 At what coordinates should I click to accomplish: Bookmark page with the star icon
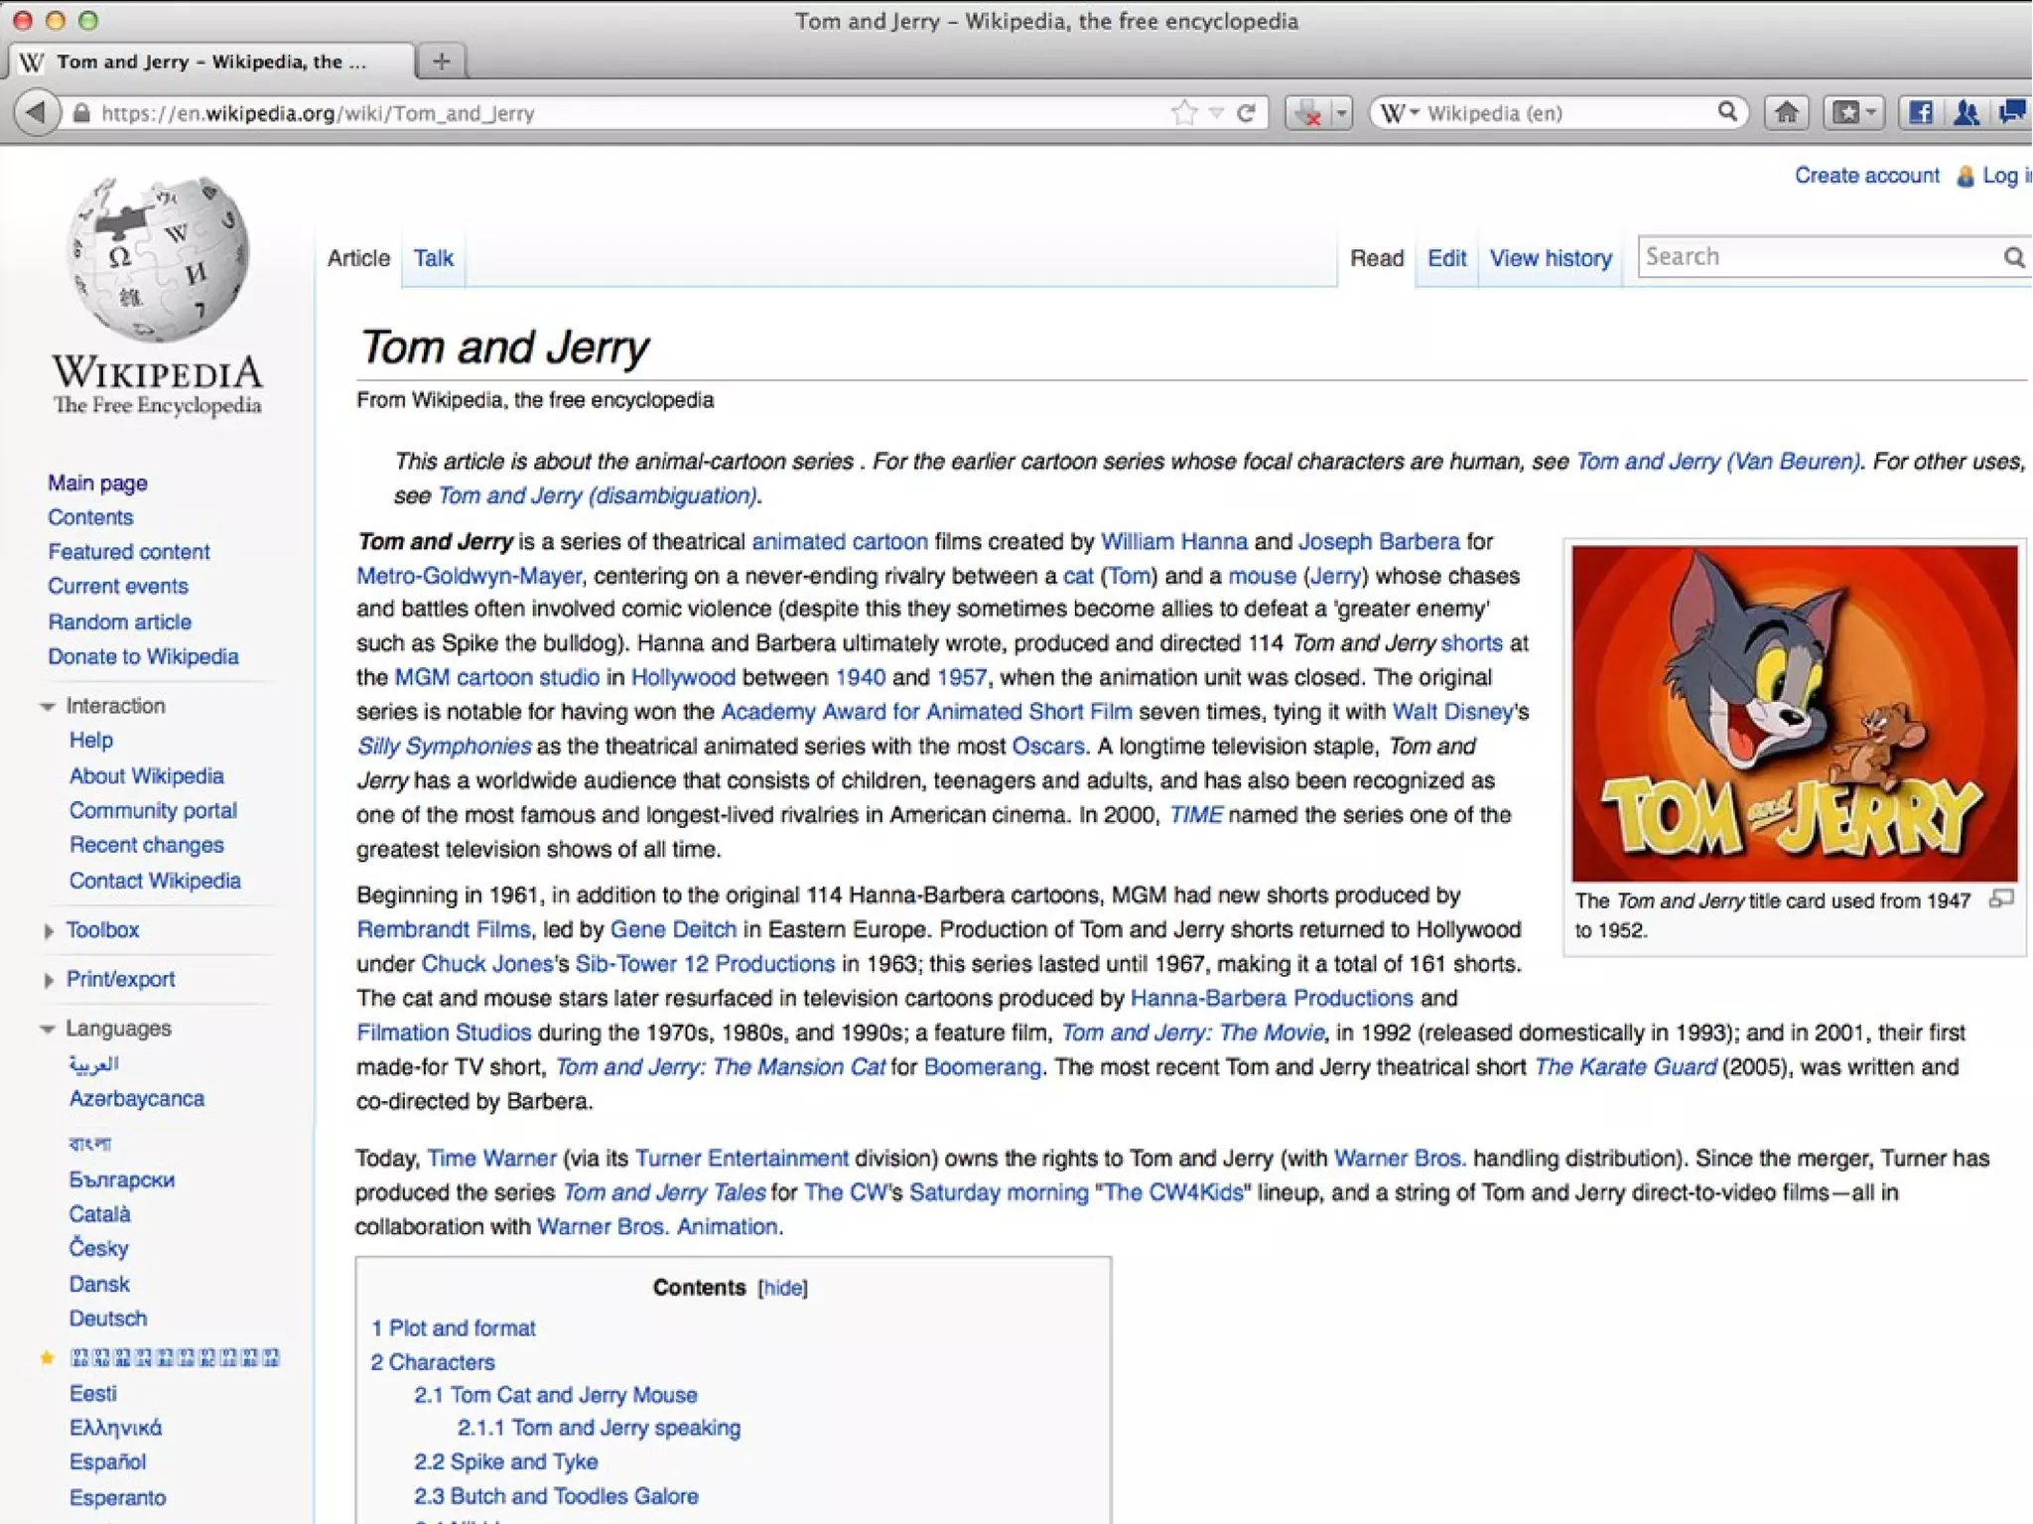click(x=1183, y=113)
